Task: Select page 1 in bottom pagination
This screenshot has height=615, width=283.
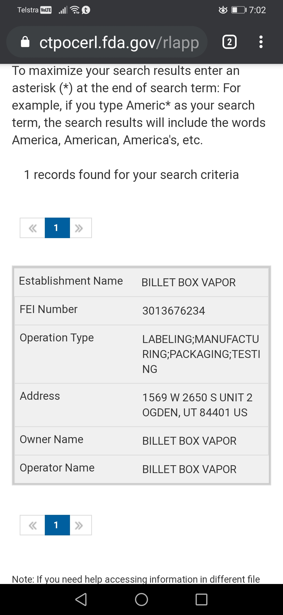Action: tap(57, 525)
